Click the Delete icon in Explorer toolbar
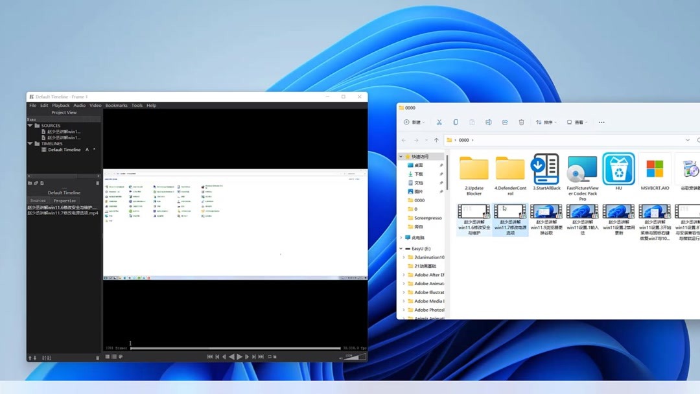This screenshot has width=700, height=394. (522, 122)
